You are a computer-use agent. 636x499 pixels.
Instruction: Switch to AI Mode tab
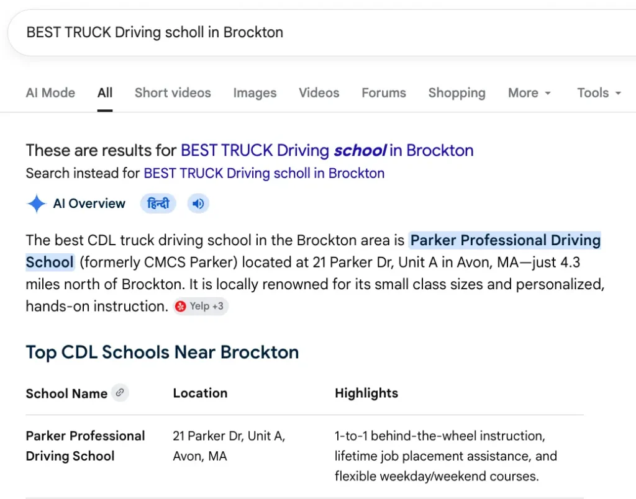[50, 93]
